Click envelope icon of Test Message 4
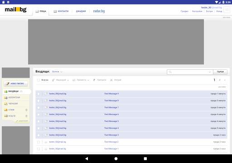Screen dimensions: 232x163 [x=46, y=128]
